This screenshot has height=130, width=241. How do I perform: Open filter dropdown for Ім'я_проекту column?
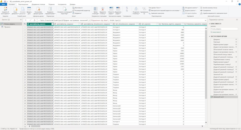(x=157, y=24)
